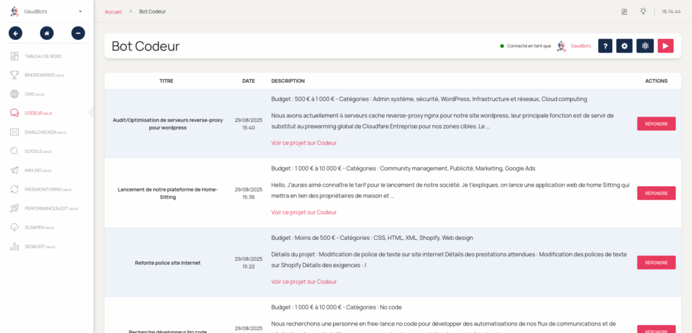The height and width of the screenshot is (333, 692).
Task: Click the home icon button in sidebar
Action: pos(47,33)
